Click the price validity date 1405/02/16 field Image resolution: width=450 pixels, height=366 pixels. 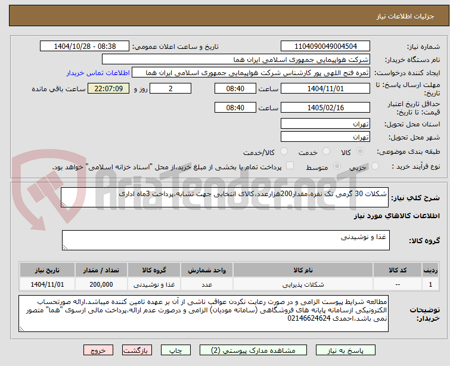pyautogui.click(x=325, y=108)
